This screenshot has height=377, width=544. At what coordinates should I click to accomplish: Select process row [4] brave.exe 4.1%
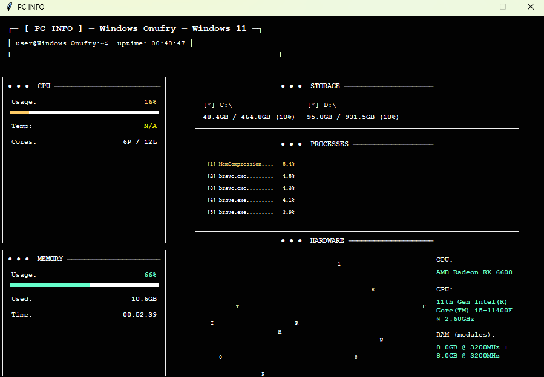(251, 201)
